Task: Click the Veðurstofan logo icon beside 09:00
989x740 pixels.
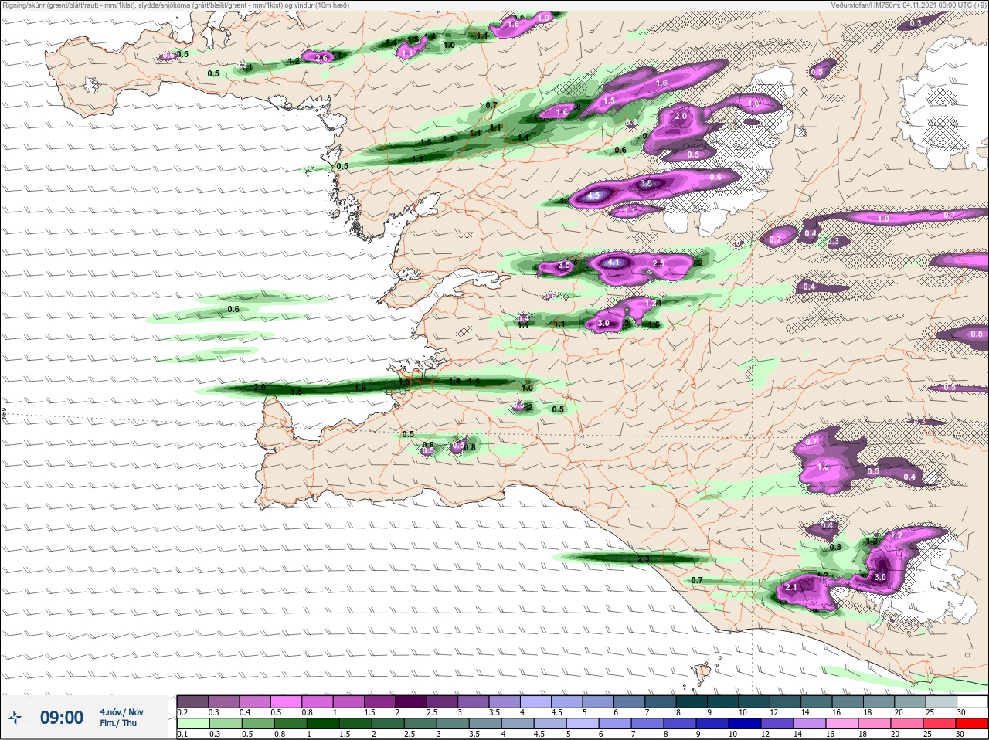Action: point(15,718)
